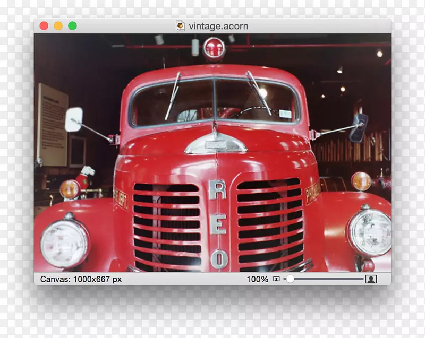Click the large zoom-in image icon
Image resolution: width=425 pixels, height=338 pixels.
click(371, 279)
